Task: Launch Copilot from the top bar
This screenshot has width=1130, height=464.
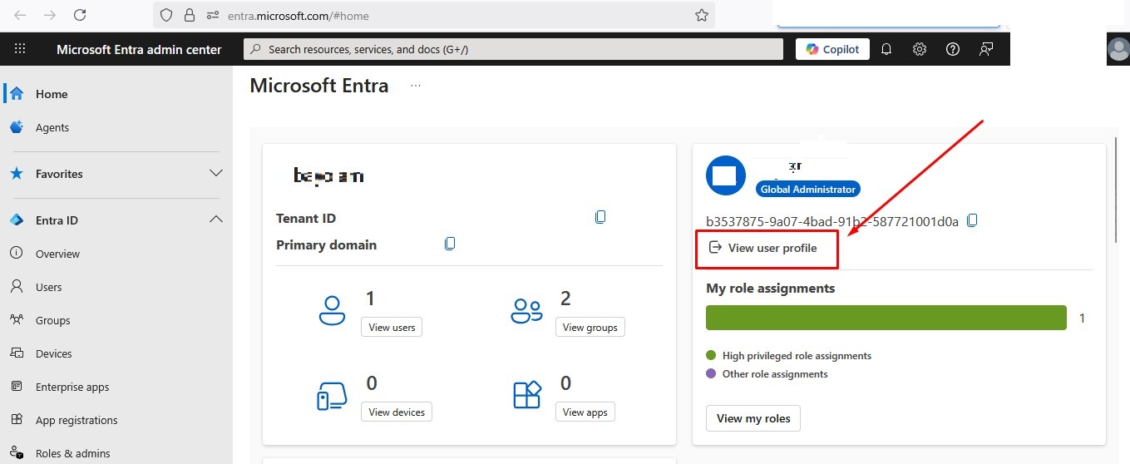Action: click(832, 49)
